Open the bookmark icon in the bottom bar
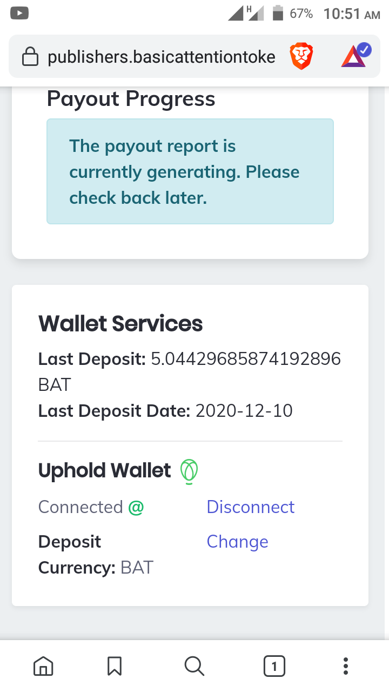 115,666
